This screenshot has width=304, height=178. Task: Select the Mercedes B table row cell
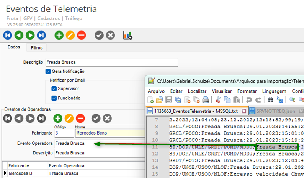[x=27, y=173]
